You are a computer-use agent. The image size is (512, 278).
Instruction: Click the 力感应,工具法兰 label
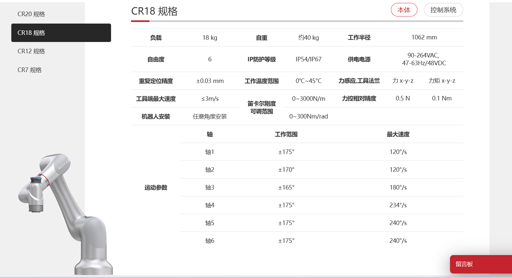click(x=359, y=81)
